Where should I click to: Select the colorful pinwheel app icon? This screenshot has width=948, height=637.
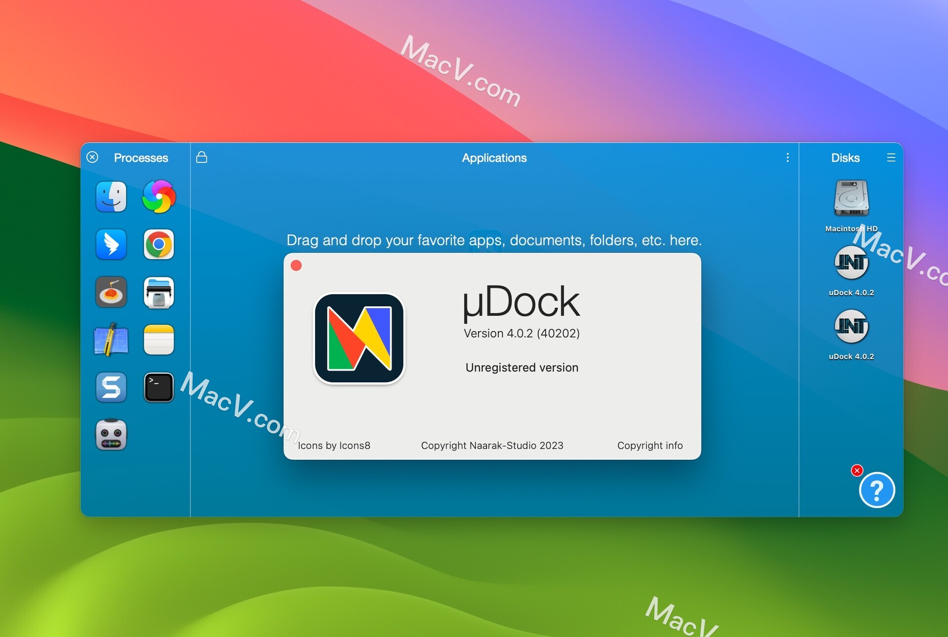tap(158, 196)
